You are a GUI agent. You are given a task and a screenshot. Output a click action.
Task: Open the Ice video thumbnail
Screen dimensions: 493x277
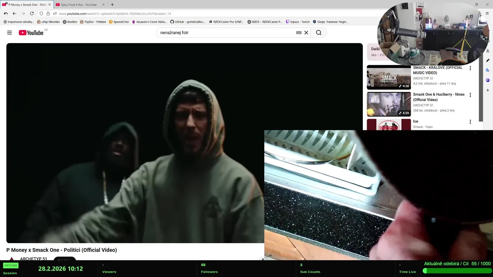[389, 125]
